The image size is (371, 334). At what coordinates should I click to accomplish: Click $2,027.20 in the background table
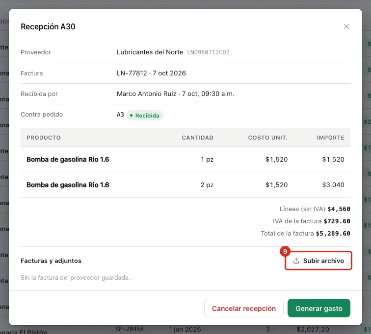click(313, 329)
